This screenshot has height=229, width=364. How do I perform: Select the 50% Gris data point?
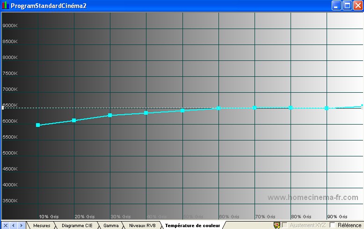click(x=182, y=111)
